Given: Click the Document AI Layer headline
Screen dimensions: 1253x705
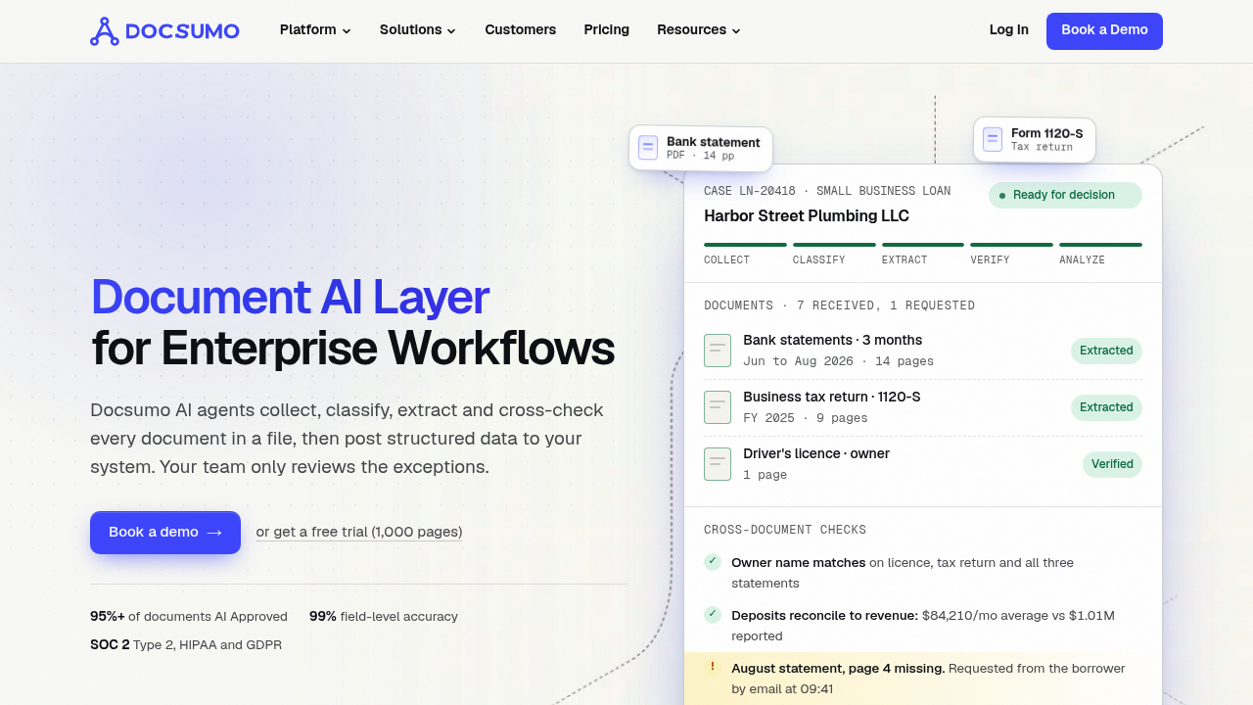Looking at the screenshot, I should point(290,298).
